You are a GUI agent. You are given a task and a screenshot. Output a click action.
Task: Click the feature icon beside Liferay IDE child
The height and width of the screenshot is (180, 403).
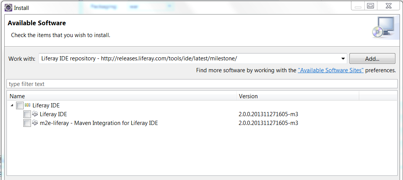[x=35, y=114]
